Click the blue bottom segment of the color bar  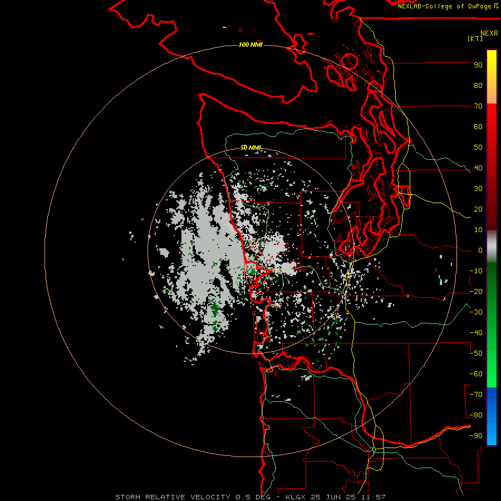point(492,416)
